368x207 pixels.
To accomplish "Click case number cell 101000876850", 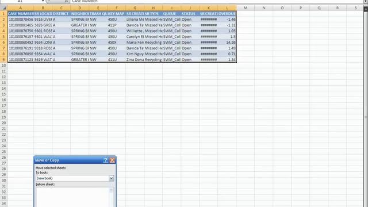I will coord(21,53).
